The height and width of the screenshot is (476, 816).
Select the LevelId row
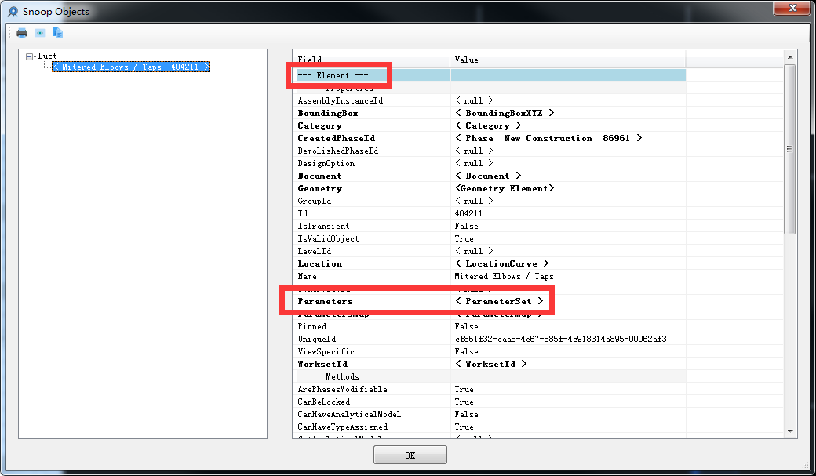pos(489,251)
